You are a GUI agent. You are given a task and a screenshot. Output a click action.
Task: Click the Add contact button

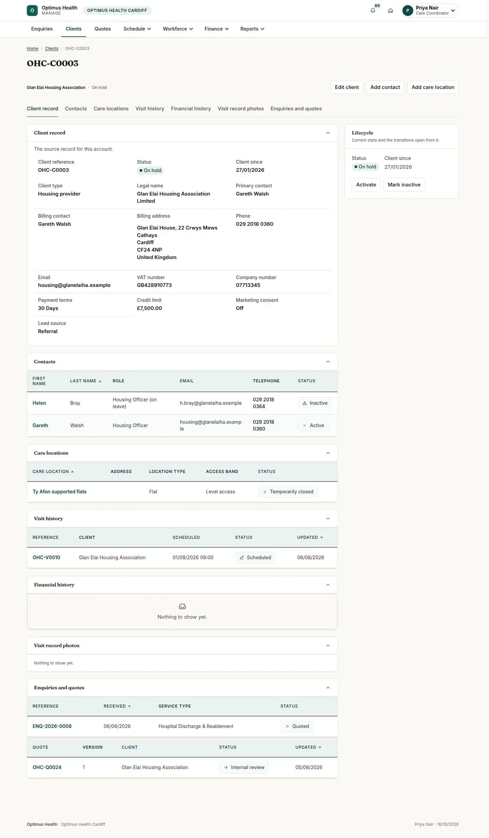coord(385,87)
